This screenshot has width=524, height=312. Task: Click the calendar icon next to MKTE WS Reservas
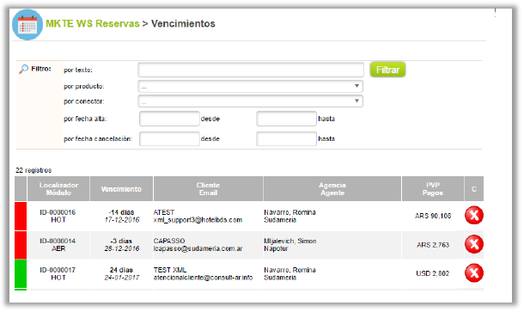point(27,25)
